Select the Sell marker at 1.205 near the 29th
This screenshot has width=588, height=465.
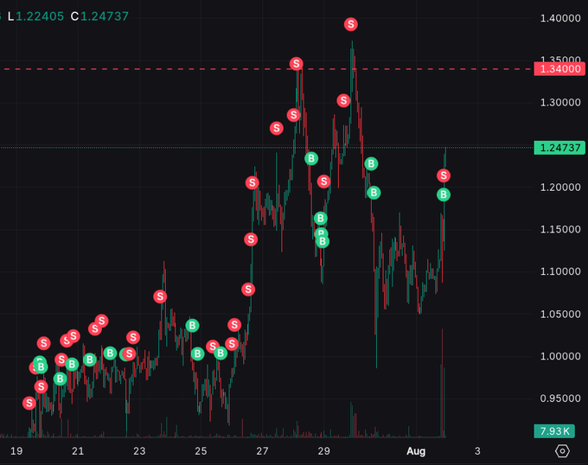(323, 182)
